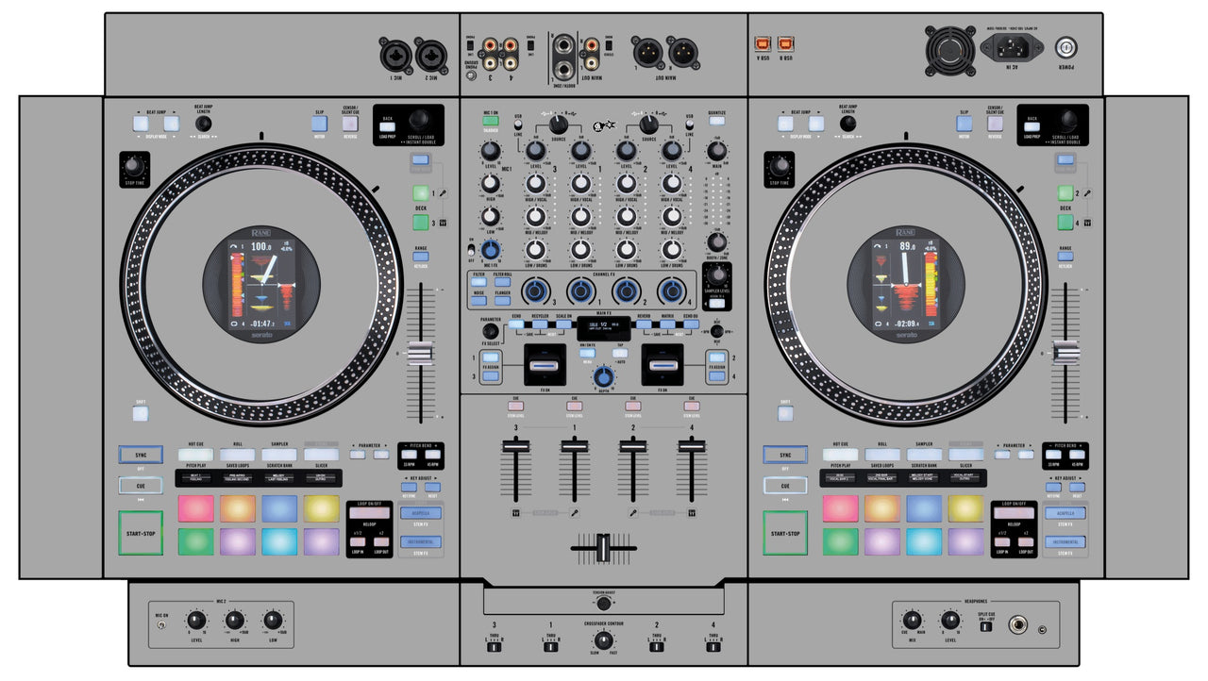Click the right deck platter display screen
Image resolution: width=1208 pixels, height=681 pixels.
(x=905, y=287)
